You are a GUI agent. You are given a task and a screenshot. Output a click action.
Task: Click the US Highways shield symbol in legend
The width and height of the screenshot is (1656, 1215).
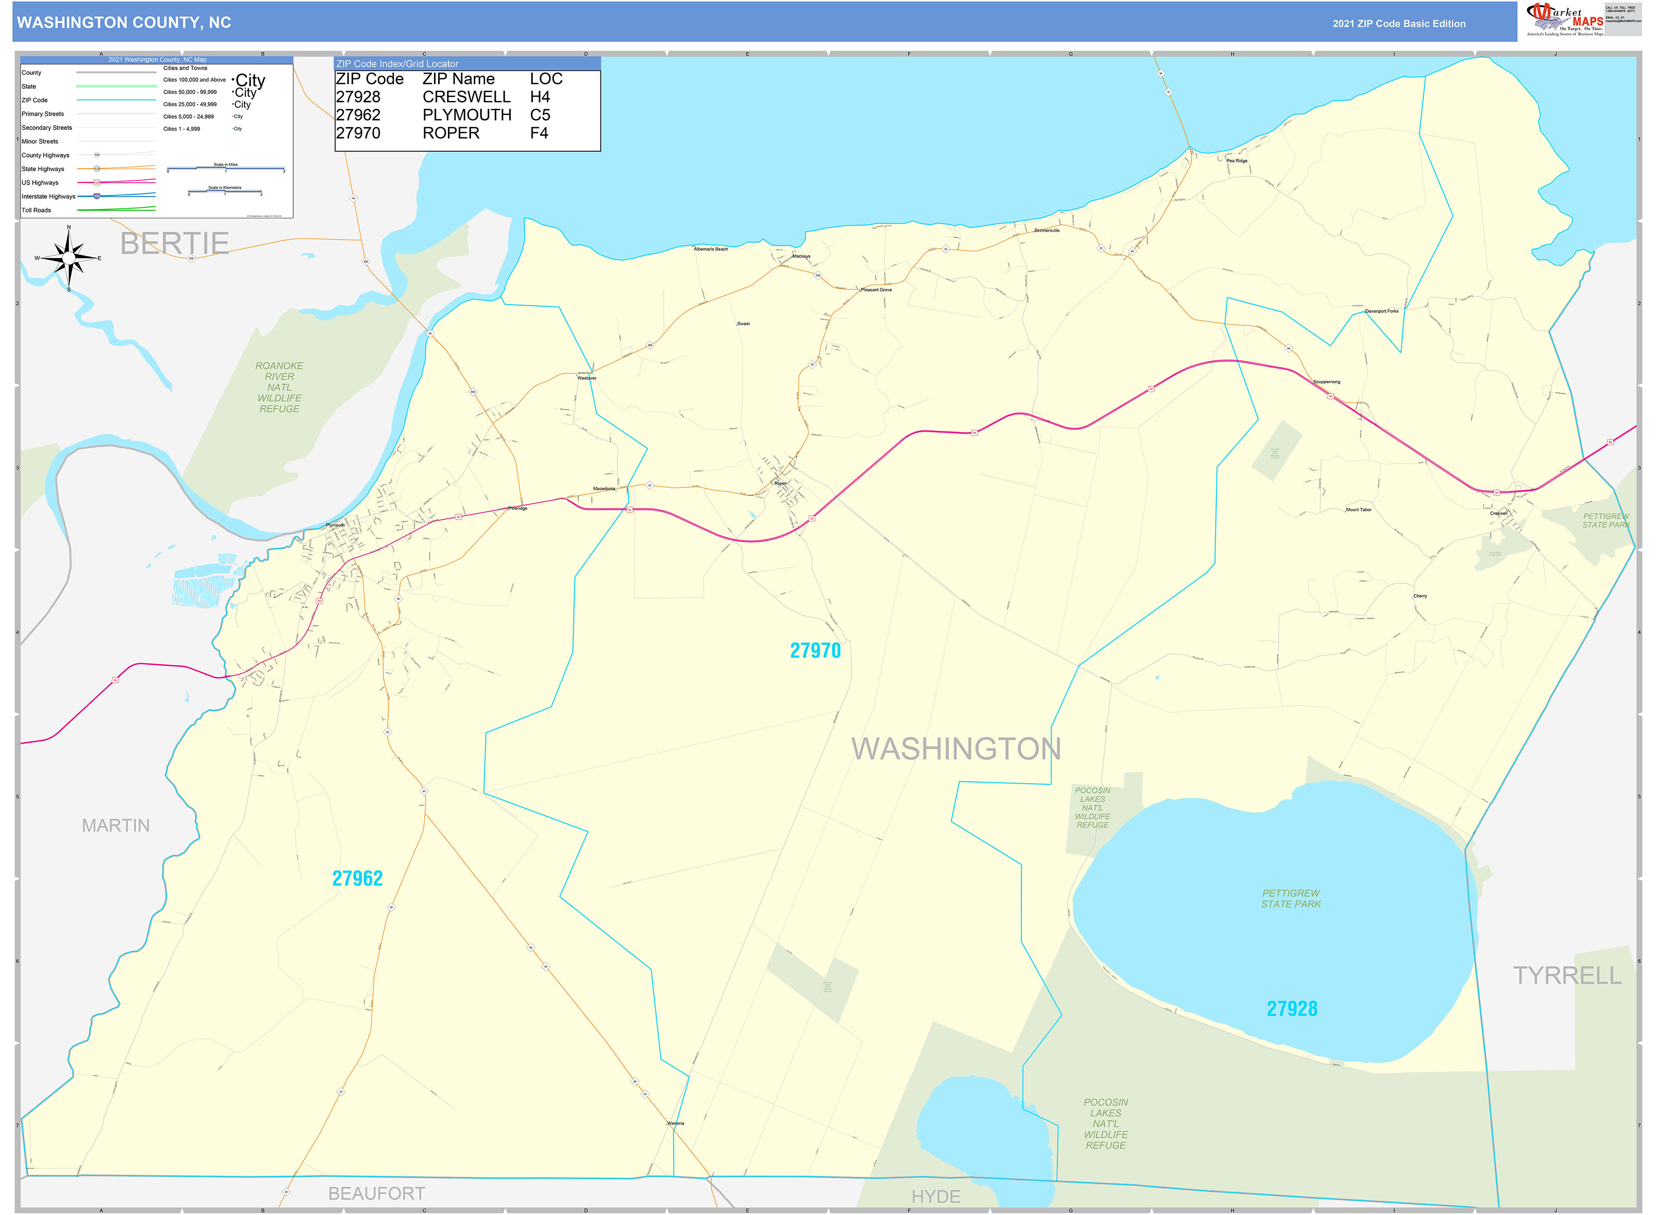pos(96,182)
